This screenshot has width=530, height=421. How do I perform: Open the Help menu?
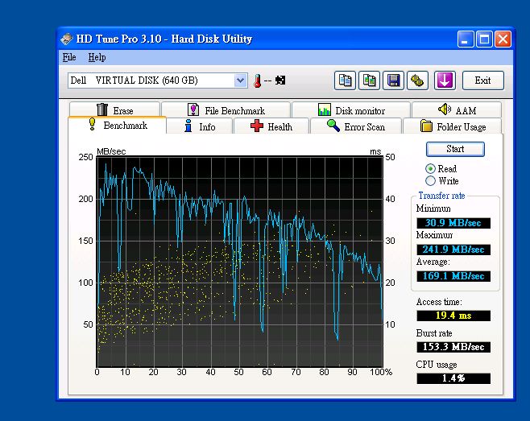point(97,58)
